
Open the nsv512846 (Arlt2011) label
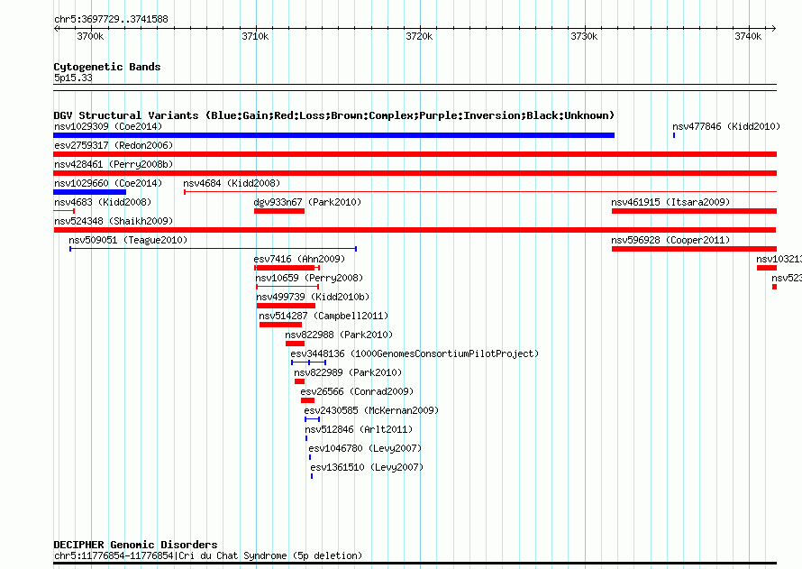pyautogui.click(x=359, y=429)
